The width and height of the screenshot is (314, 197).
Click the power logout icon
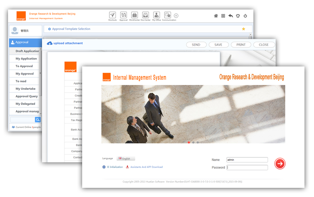tap(245, 16)
